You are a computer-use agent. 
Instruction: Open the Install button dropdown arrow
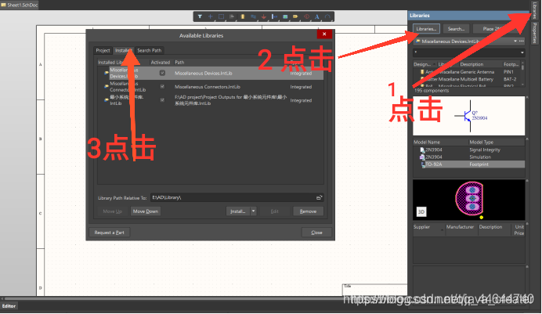tap(253, 211)
